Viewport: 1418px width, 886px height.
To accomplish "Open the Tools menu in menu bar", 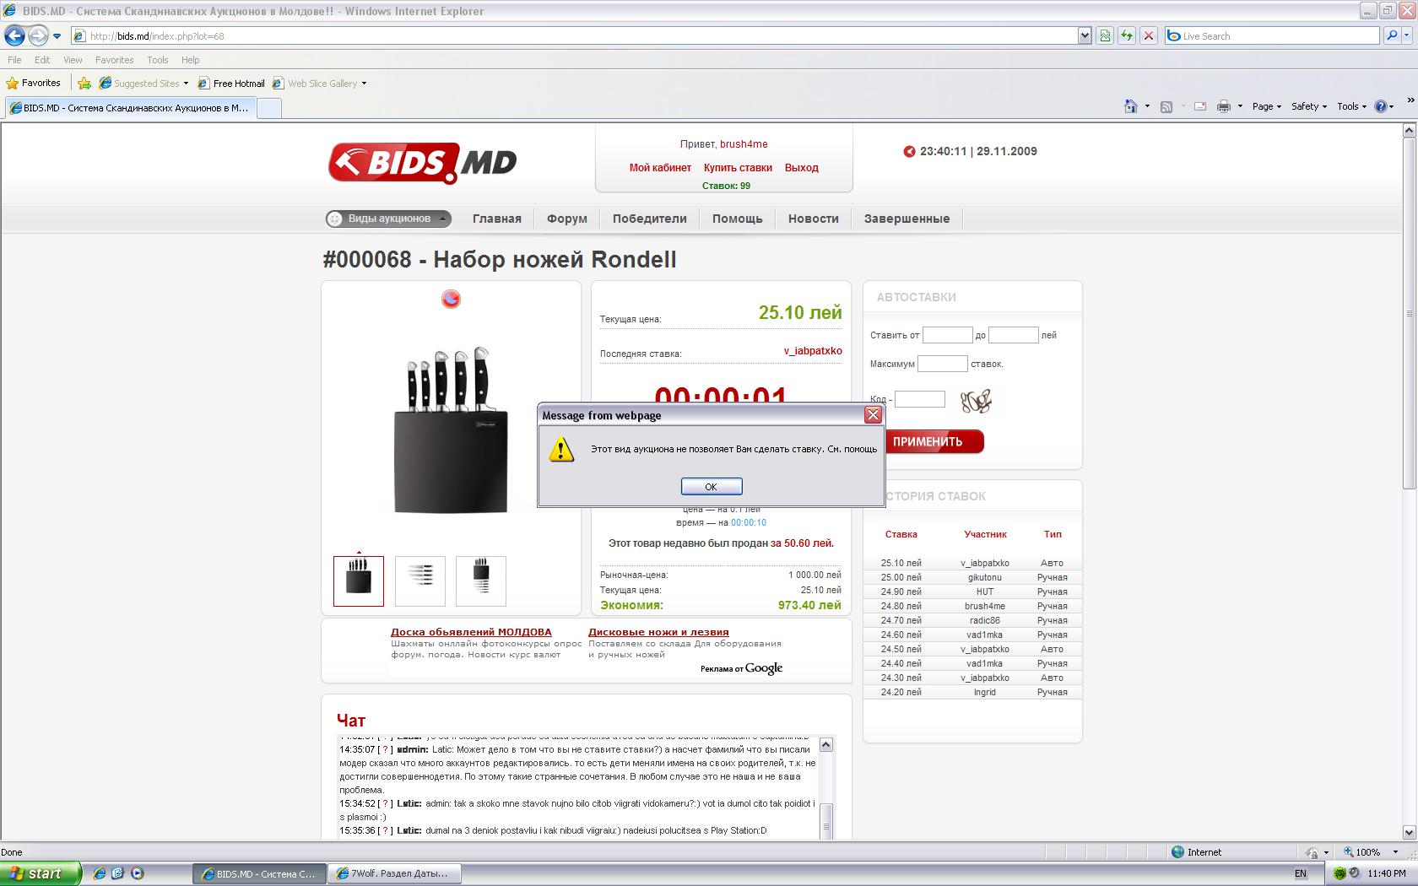I will [x=157, y=60].
